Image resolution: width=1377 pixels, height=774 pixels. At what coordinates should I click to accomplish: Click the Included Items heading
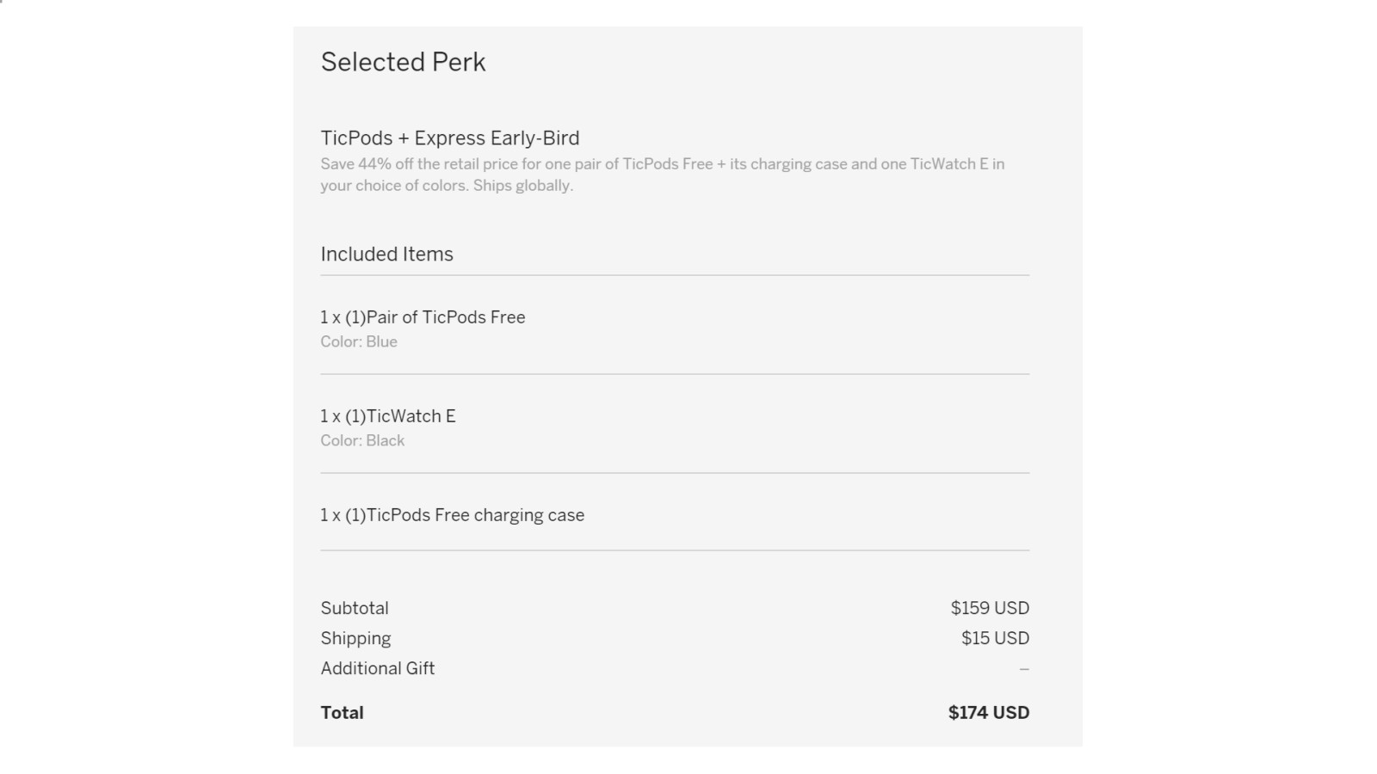tap(386, 254)
